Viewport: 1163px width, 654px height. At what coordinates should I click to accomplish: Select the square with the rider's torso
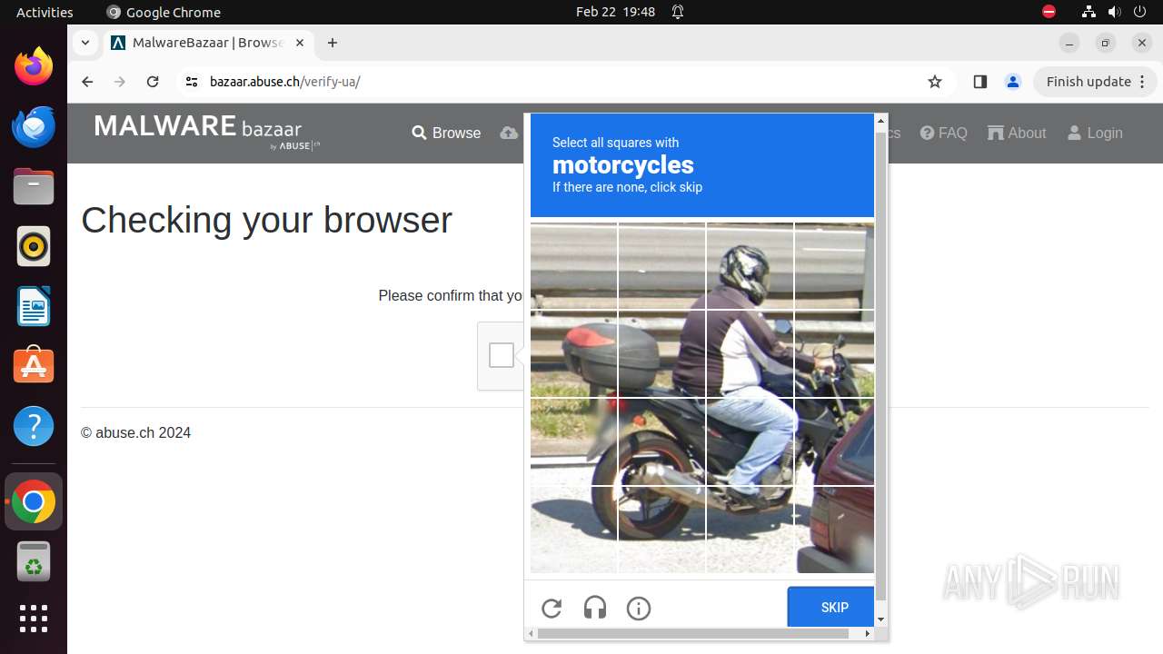pos(750,354)
